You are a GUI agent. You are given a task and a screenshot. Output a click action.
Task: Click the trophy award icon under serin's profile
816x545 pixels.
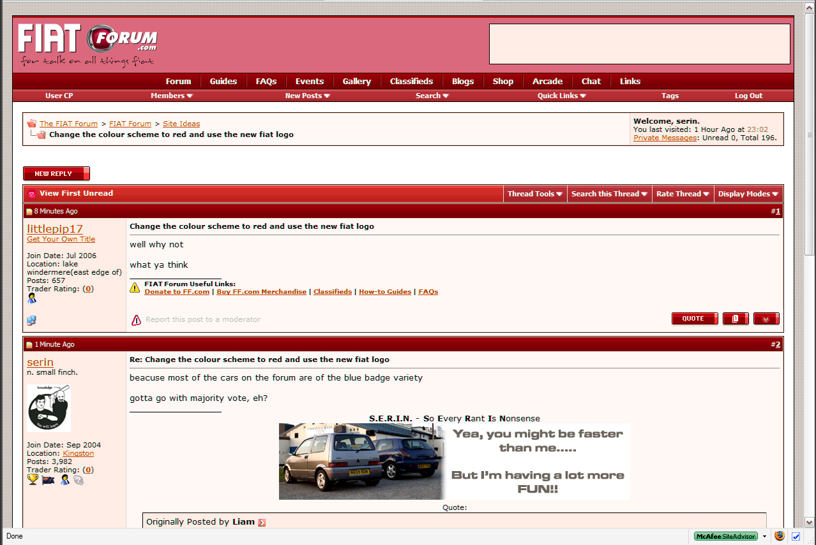(33, 479)
